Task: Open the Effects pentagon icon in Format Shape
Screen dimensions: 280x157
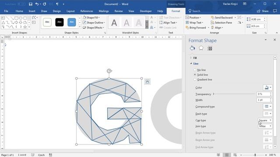Action: 201,48
